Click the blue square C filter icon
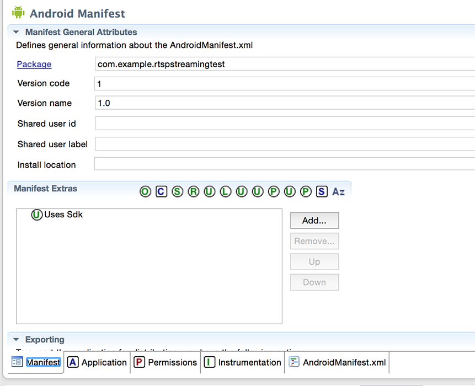The height and width of the screenshot is (386, 475). [x=161, y=191]
